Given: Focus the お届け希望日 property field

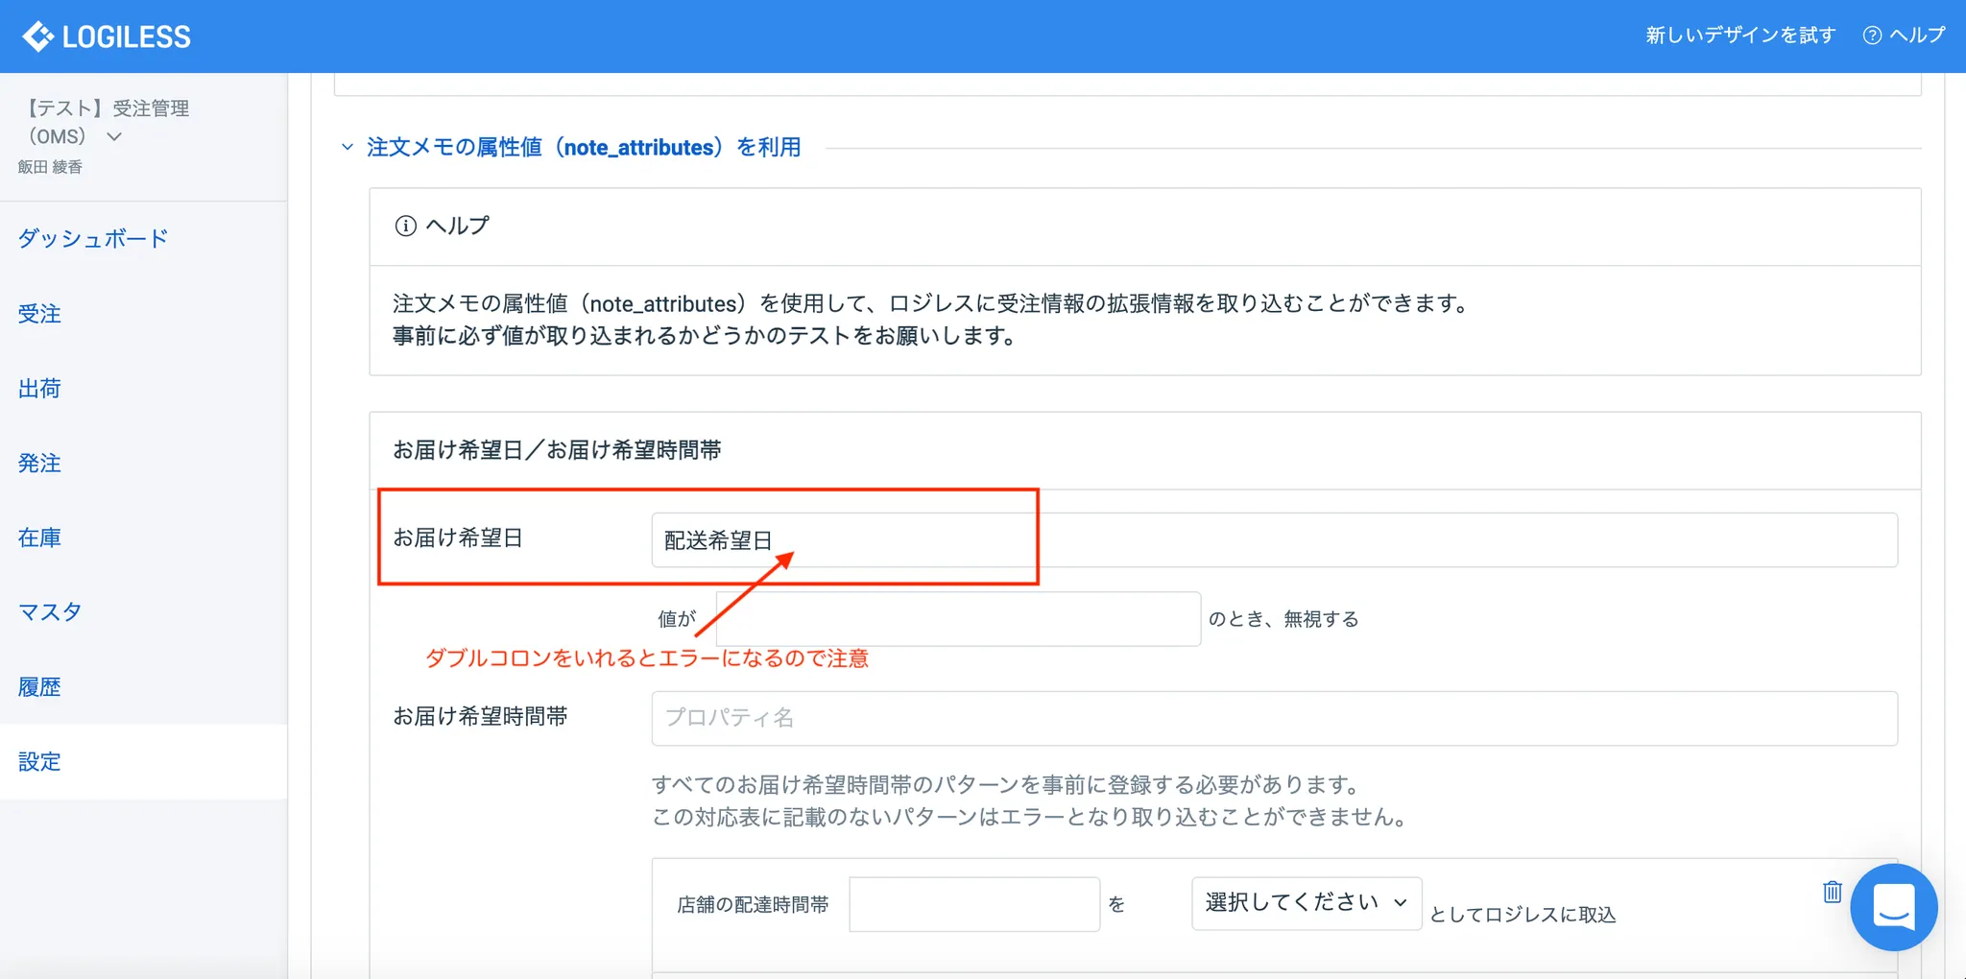Looking at the screenshot, I should [1274, 539].
